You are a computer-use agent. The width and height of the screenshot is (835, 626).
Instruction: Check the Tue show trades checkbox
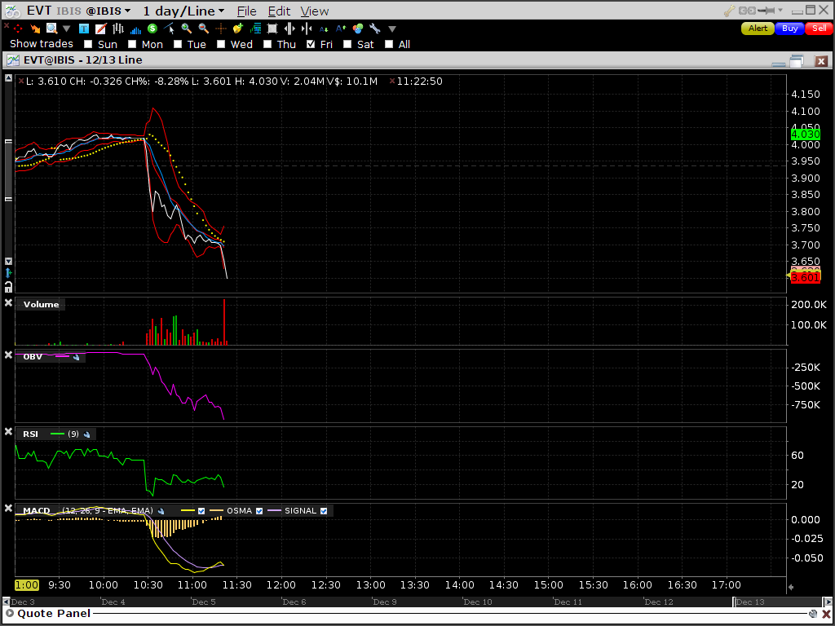tap(178, 44)
